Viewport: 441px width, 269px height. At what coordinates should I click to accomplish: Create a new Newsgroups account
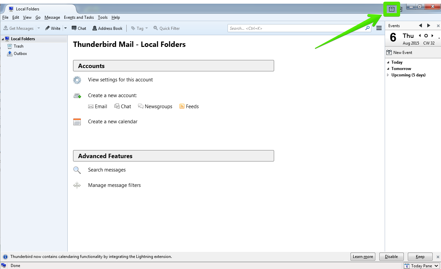155,107
